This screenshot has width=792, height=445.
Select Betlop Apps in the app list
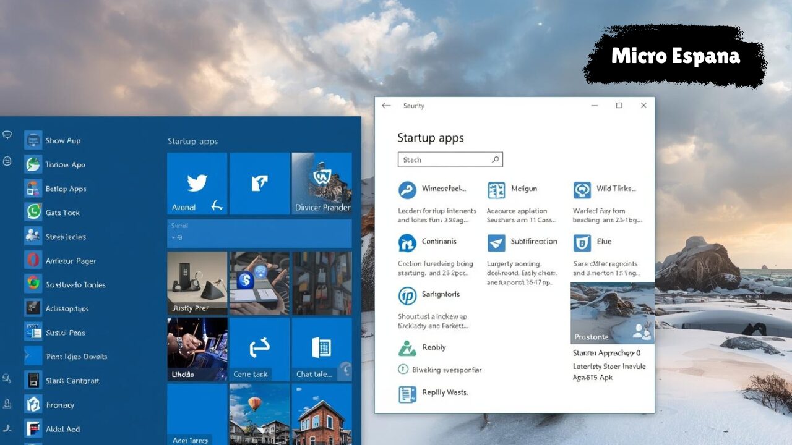click(66, 189)
